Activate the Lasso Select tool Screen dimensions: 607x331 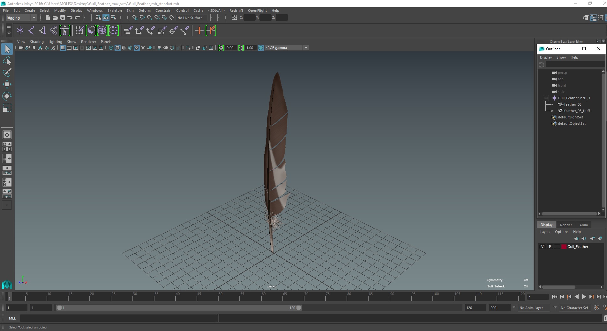(x=7, y=61)
